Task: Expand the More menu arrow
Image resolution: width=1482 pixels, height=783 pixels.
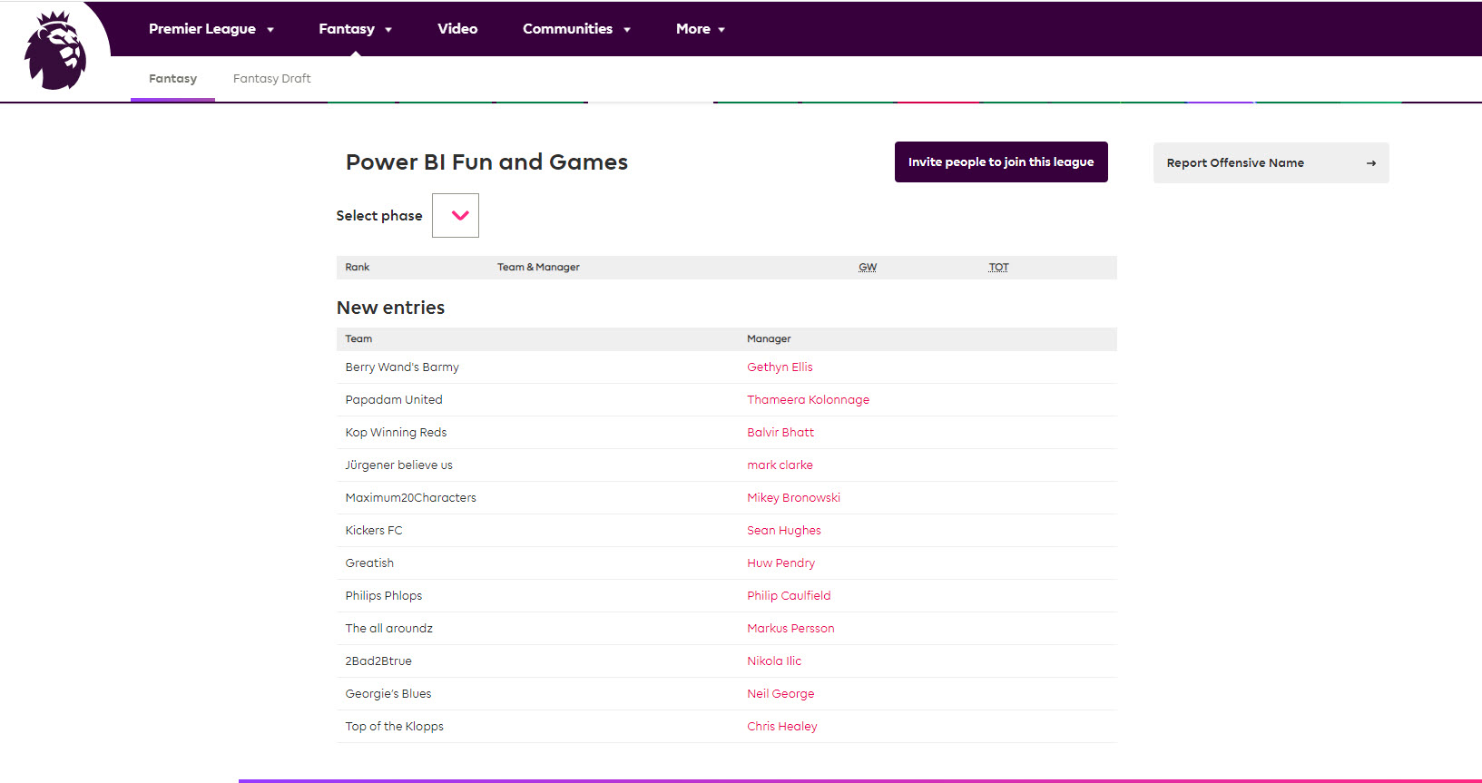Action: (721, 30)
